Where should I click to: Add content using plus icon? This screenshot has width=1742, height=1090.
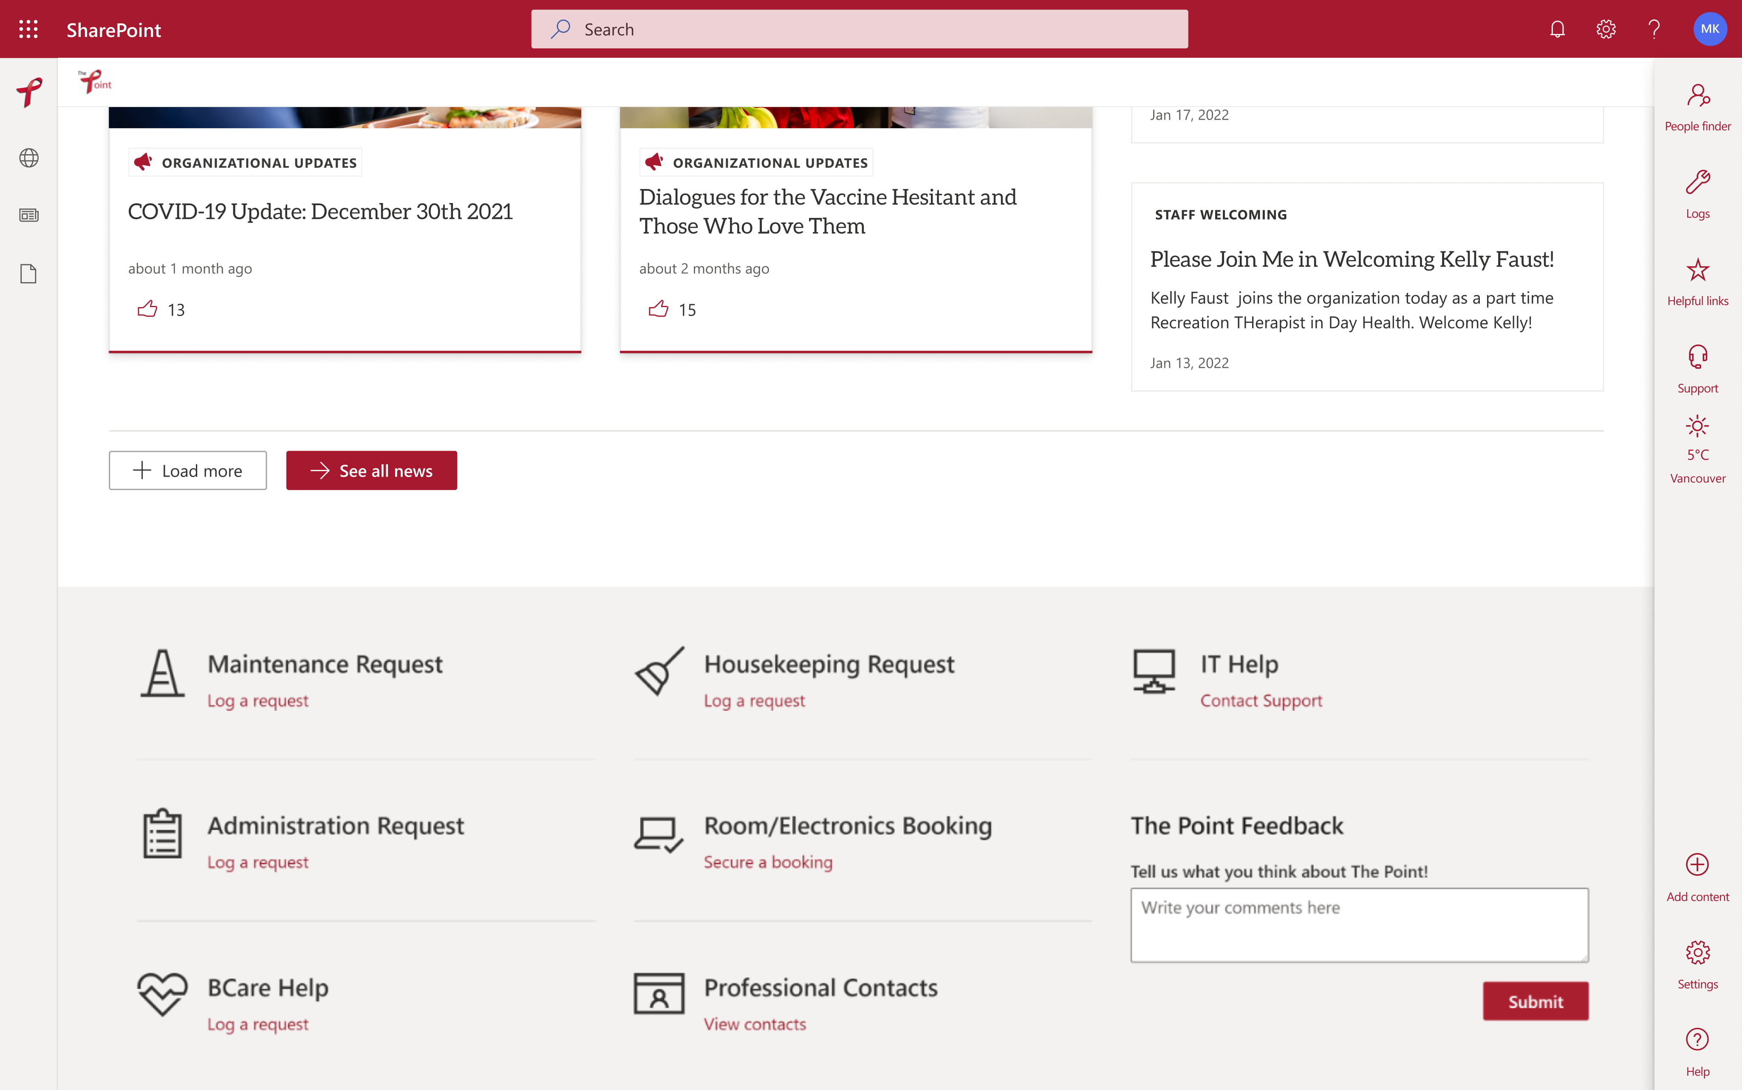1697,865
